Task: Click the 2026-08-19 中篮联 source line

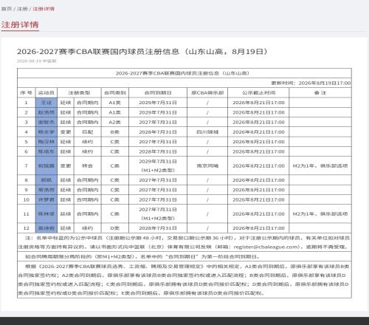Action: [36, 61]
